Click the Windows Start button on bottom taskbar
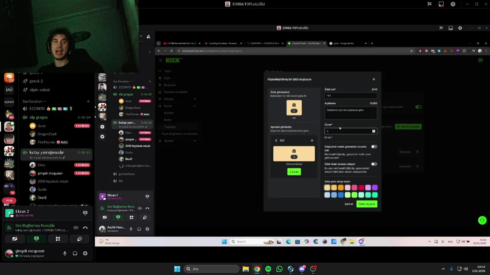 coord(177,269)
